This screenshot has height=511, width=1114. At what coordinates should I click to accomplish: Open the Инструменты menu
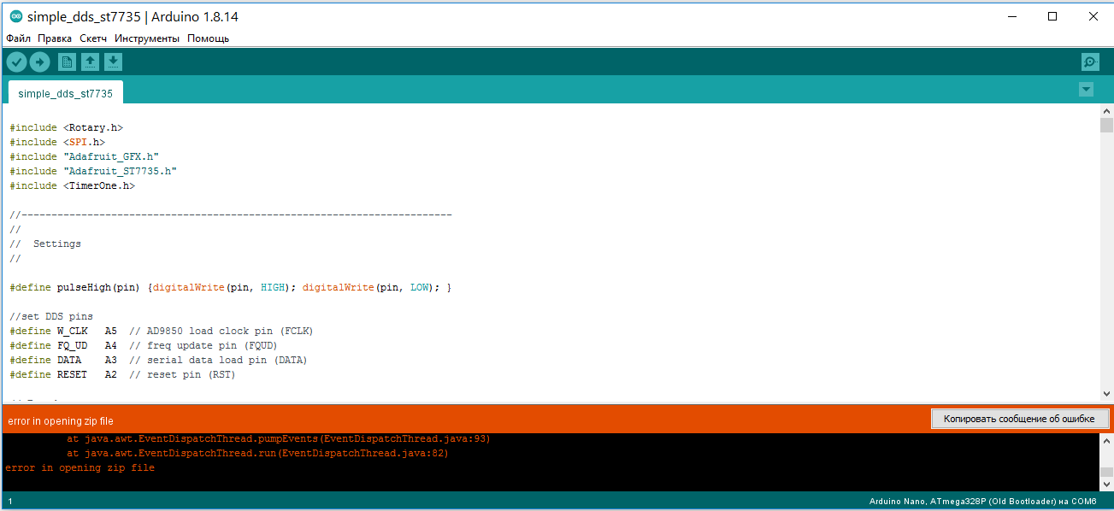[147, 38]
